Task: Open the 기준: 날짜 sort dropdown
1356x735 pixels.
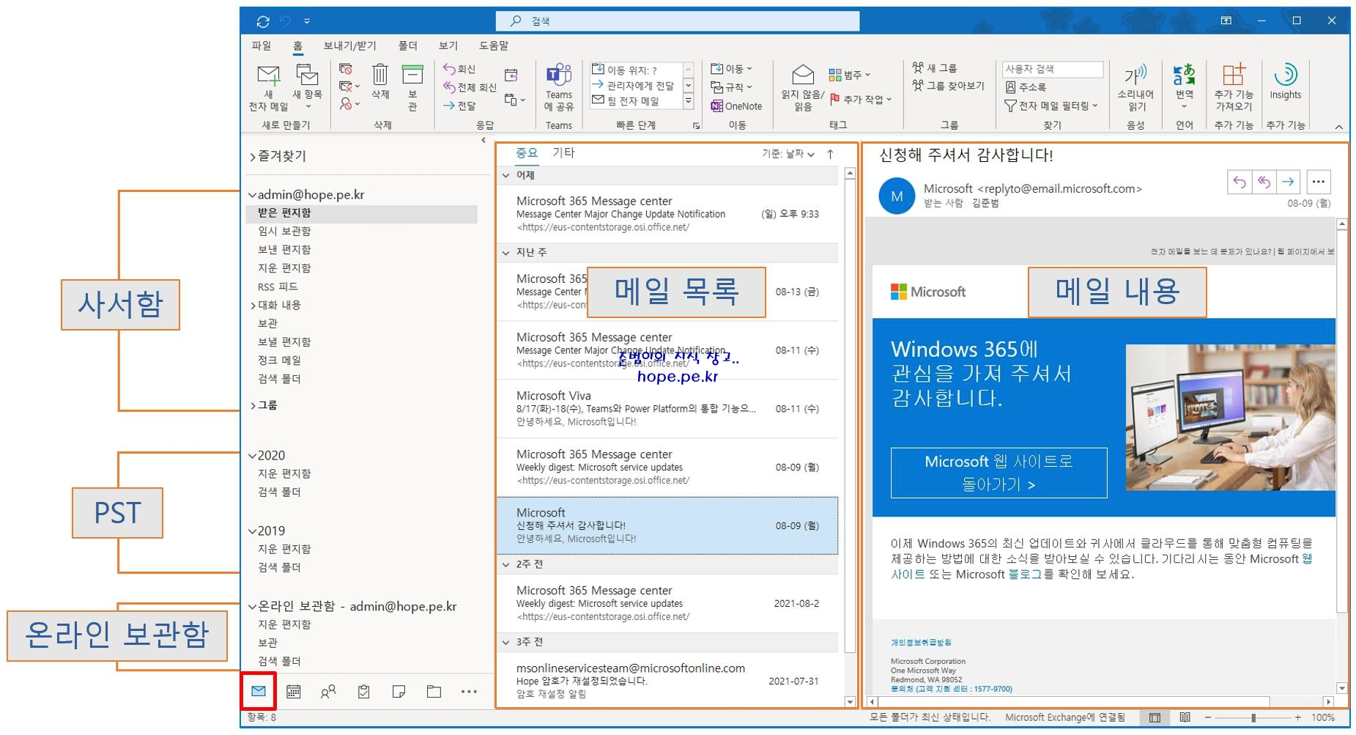Action: tap(788, 154)
